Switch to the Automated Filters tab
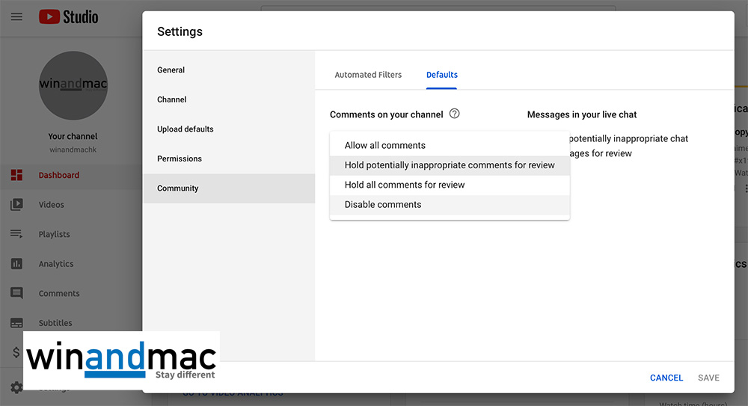 (368, 75)
